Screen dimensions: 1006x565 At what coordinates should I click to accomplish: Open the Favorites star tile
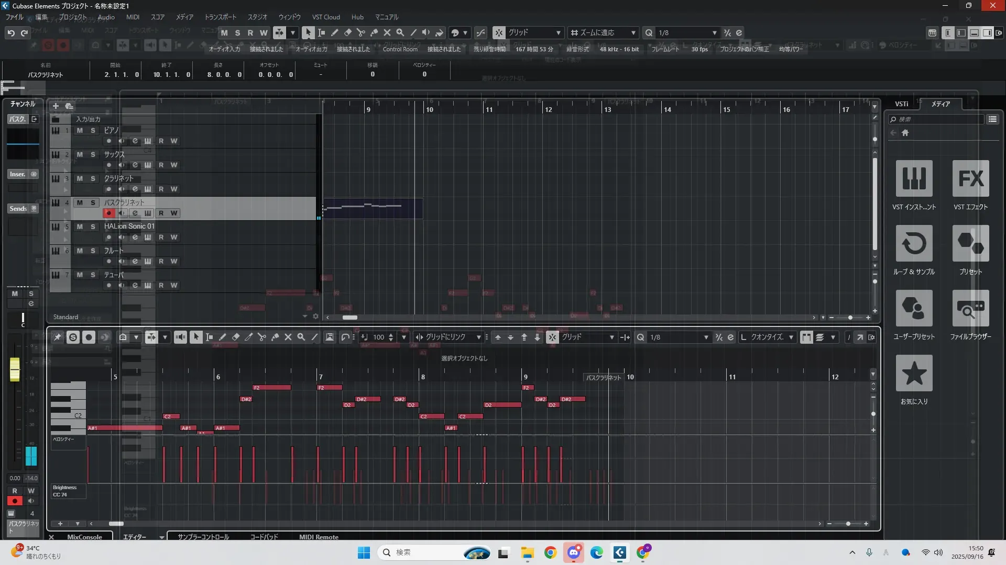[914, 374]
